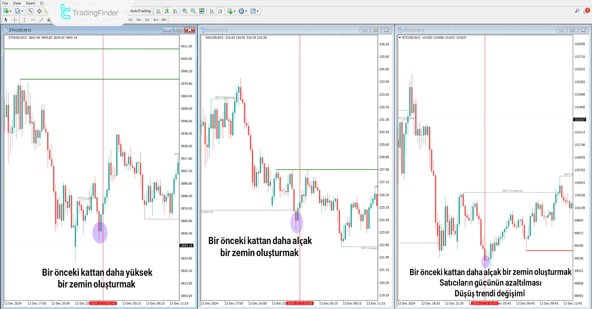Toggle the chart shift button
Screen dimensions: 592x309
pyautogui.click(x=220, y=11)
